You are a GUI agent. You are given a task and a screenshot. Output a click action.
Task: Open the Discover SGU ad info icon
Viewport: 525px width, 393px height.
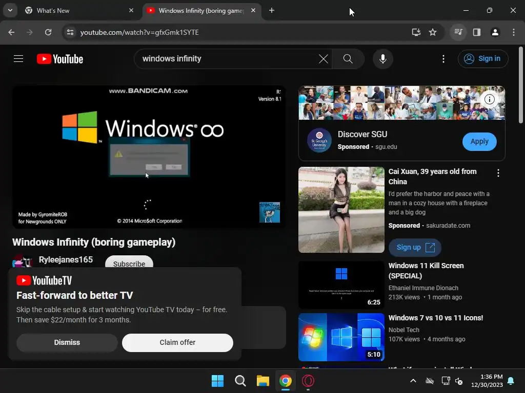click(490, 99)
